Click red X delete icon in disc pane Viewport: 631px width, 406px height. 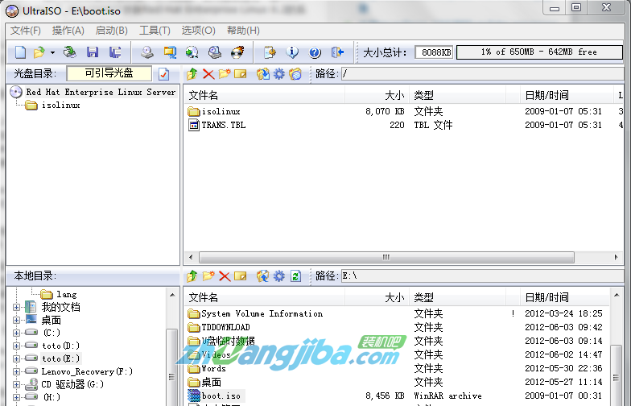pos(208,74)
